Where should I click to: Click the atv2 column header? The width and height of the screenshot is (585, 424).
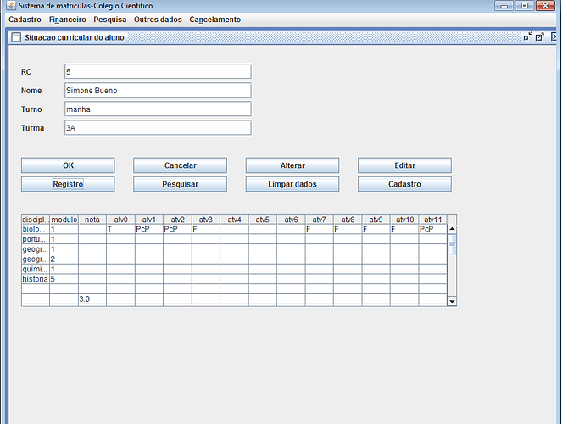click(177, 220)
